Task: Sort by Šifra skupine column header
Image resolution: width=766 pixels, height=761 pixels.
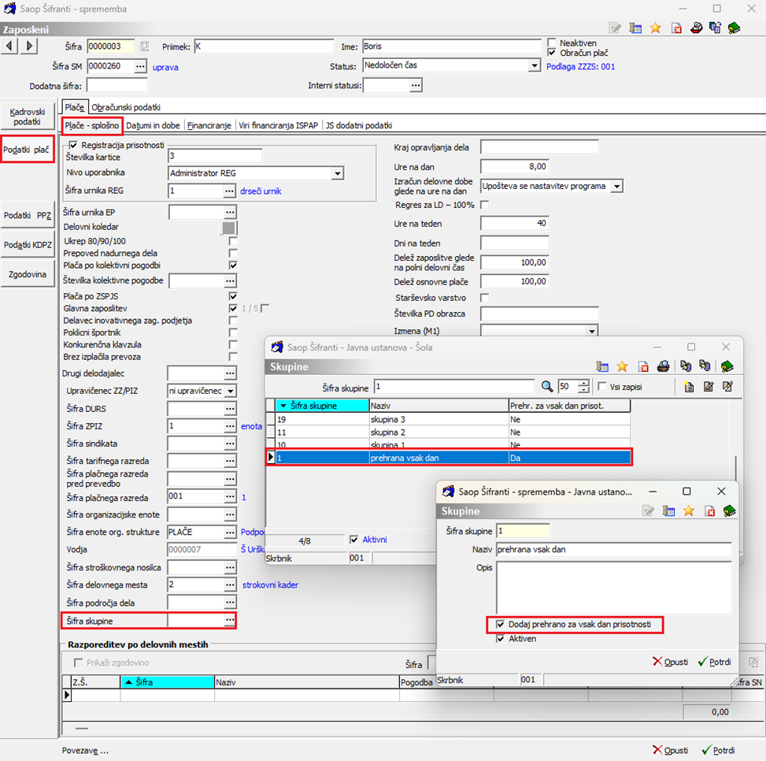Action: click(x=323, y=406)
